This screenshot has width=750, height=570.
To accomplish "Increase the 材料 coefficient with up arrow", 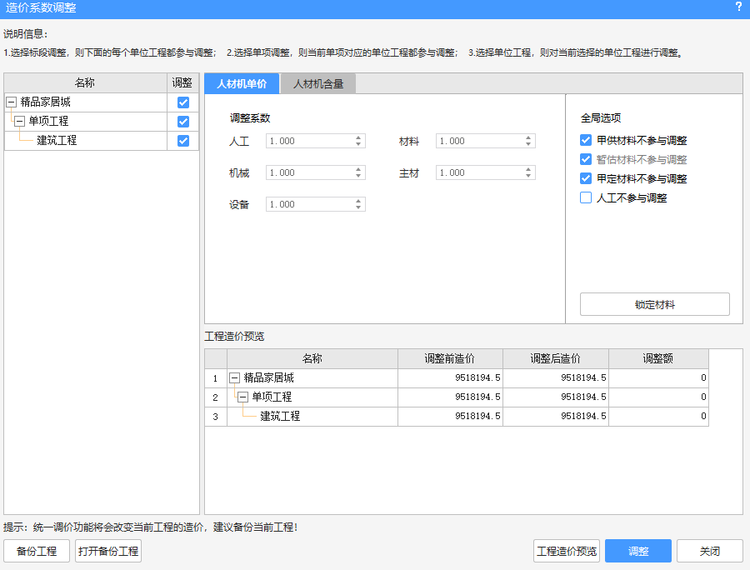I will pos(528,137).
